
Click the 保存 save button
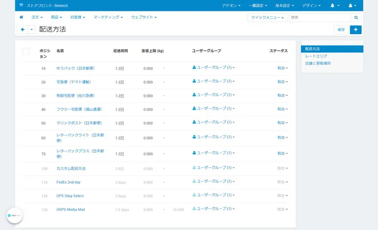click(x=341, y=29)
